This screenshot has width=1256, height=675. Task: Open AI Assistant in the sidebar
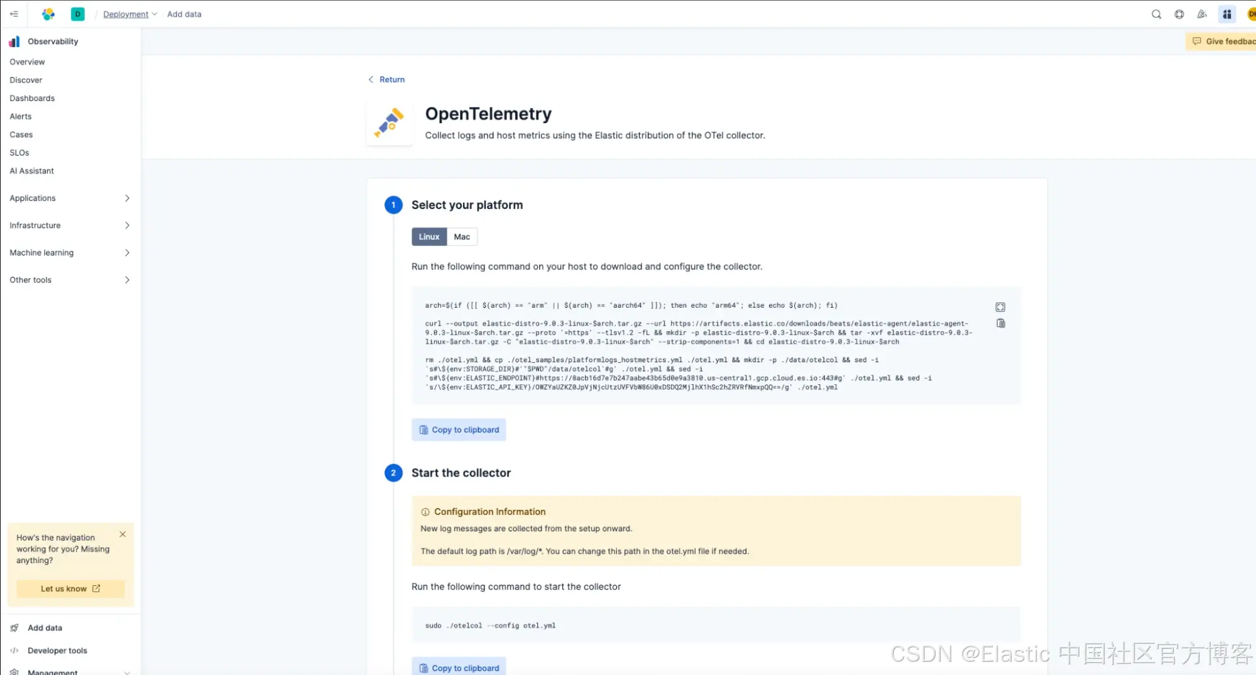(x=32, y=171)
